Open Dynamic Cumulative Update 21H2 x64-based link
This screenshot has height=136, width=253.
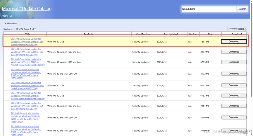click(26, 131)
